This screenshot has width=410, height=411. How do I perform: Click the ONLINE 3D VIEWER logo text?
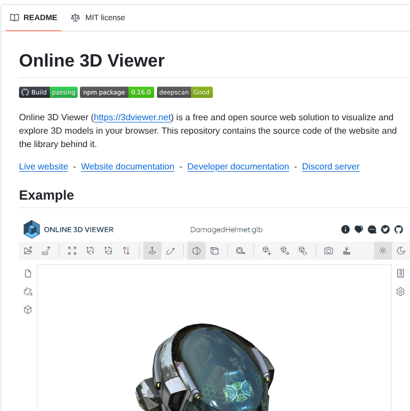point(79,230)
